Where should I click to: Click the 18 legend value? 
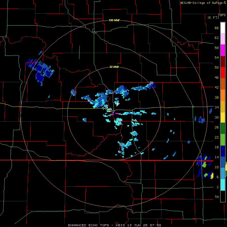click(x=217, y=147)
